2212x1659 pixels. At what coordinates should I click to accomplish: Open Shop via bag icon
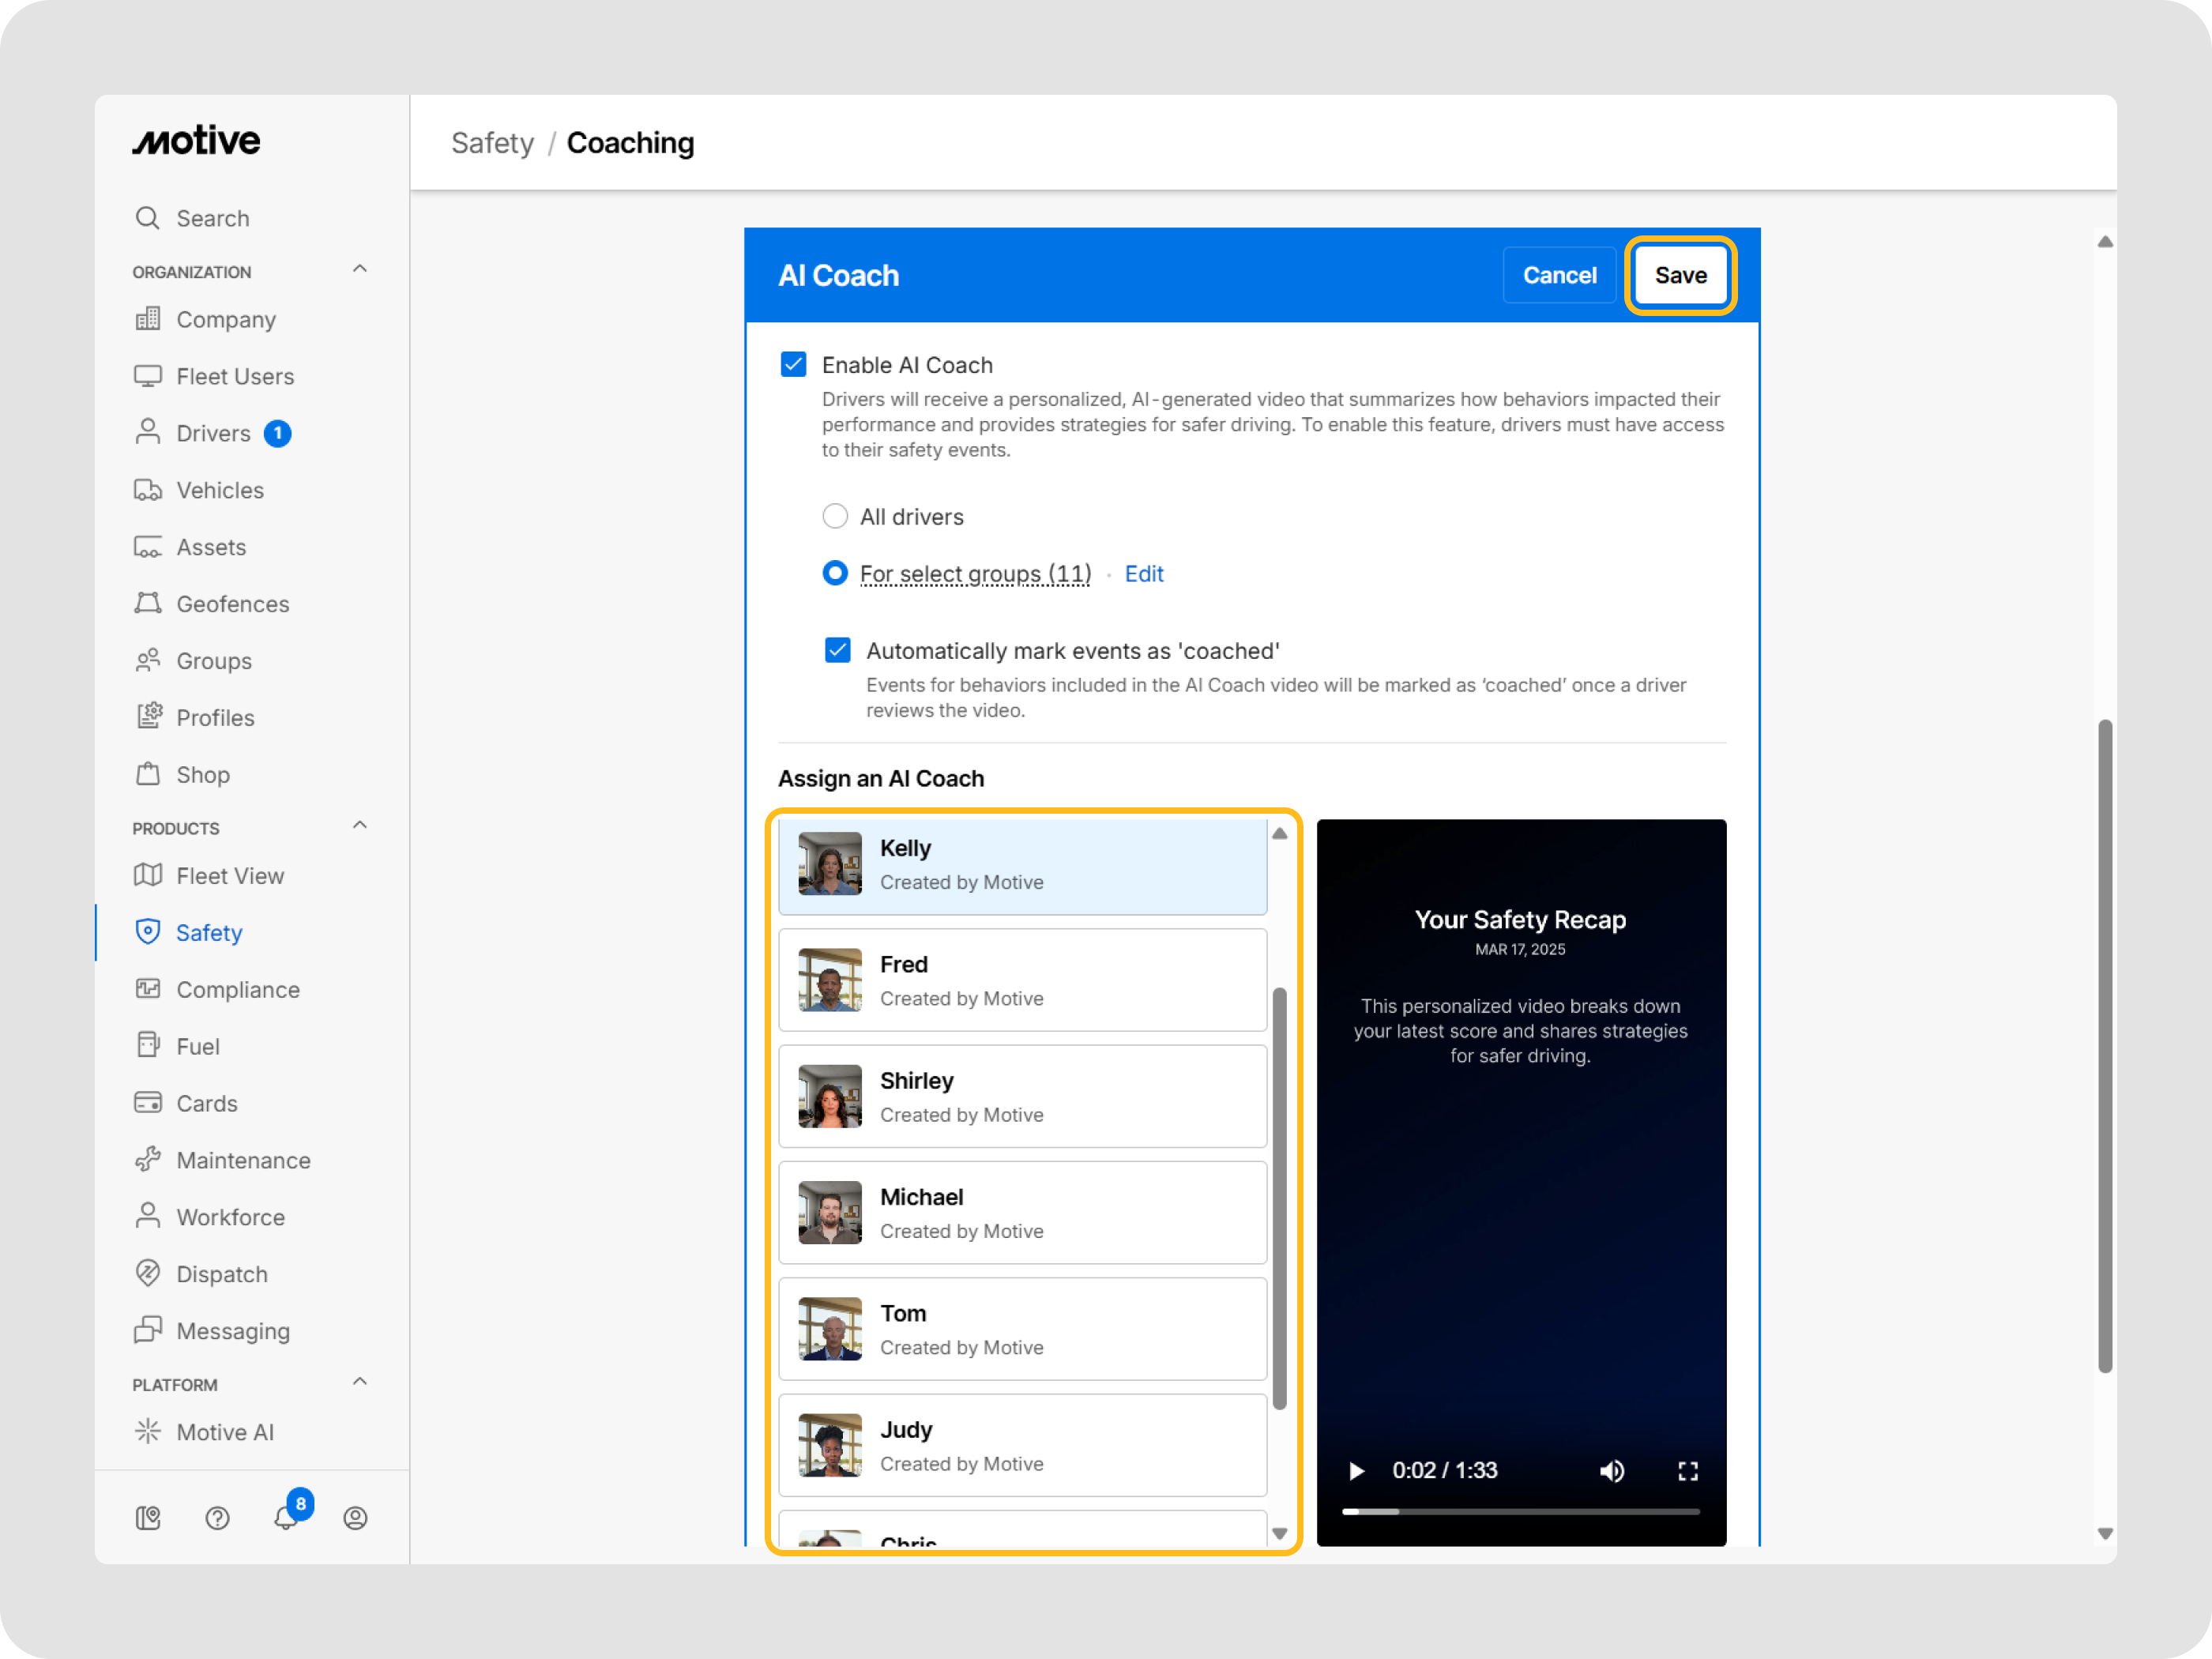click(x=148, y=774)
